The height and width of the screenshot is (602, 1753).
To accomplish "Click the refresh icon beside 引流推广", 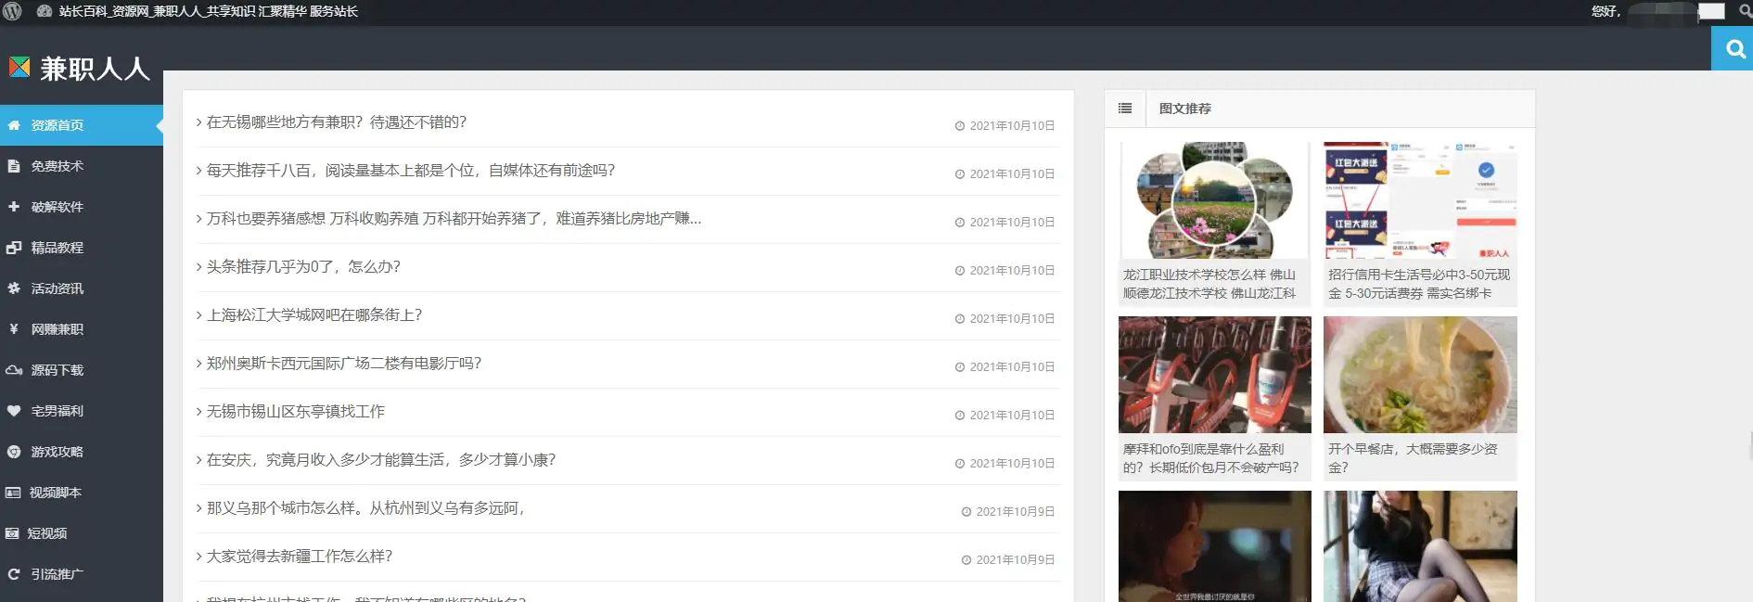I will point(14,574).
